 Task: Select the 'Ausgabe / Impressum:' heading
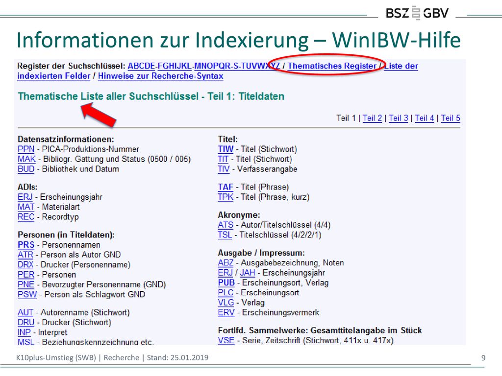261,253
